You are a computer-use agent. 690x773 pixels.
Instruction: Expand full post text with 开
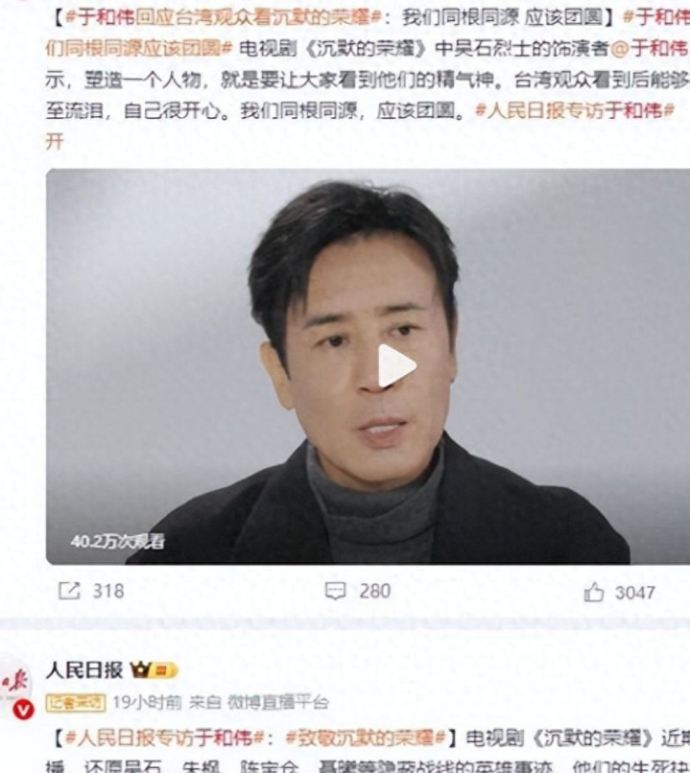coord(55,142)
